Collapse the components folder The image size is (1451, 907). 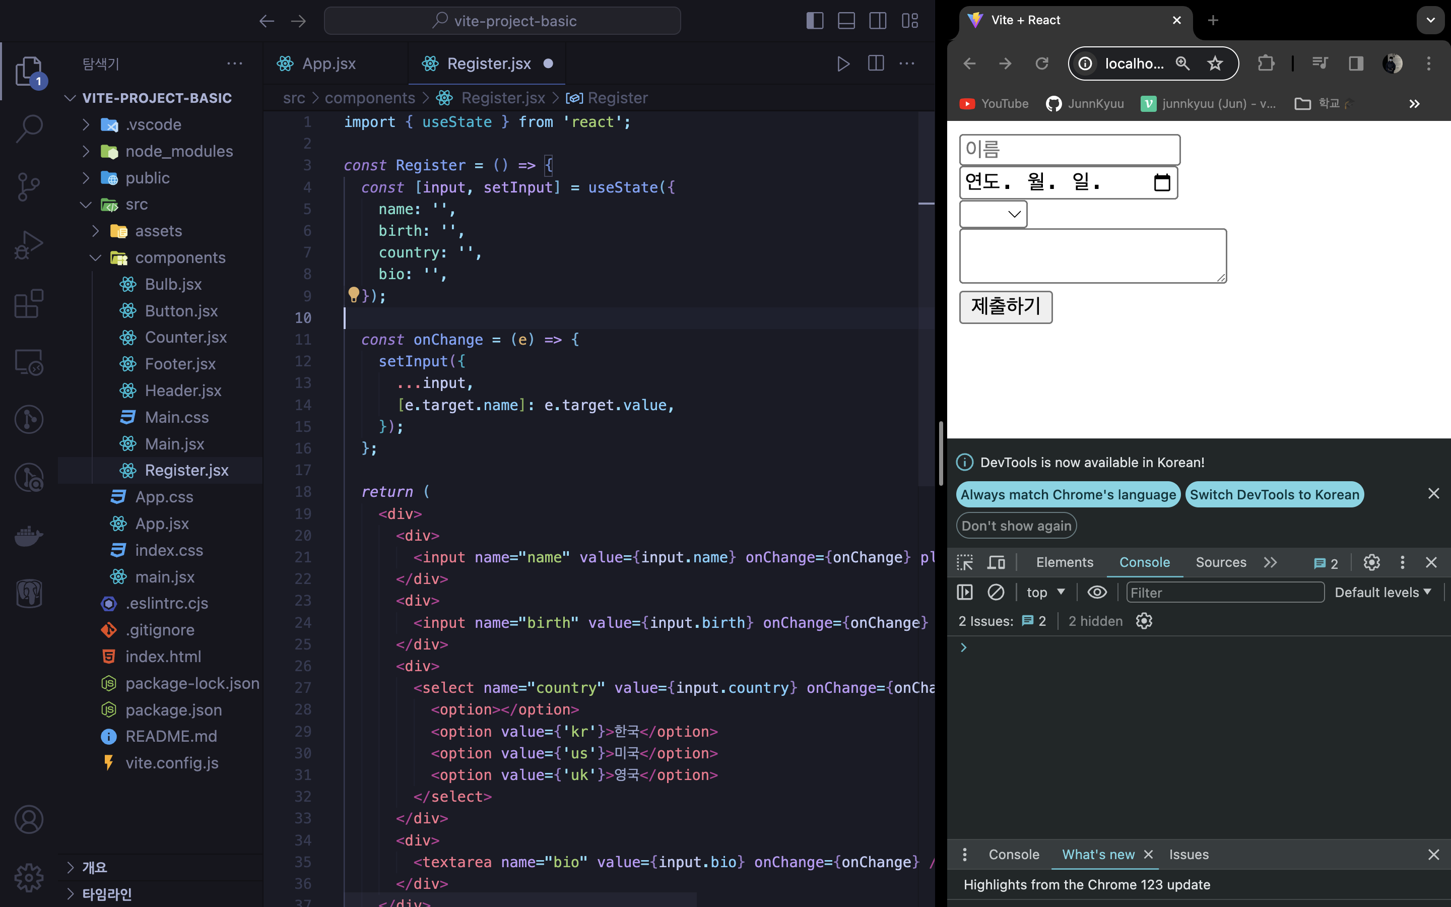(96, 258)
